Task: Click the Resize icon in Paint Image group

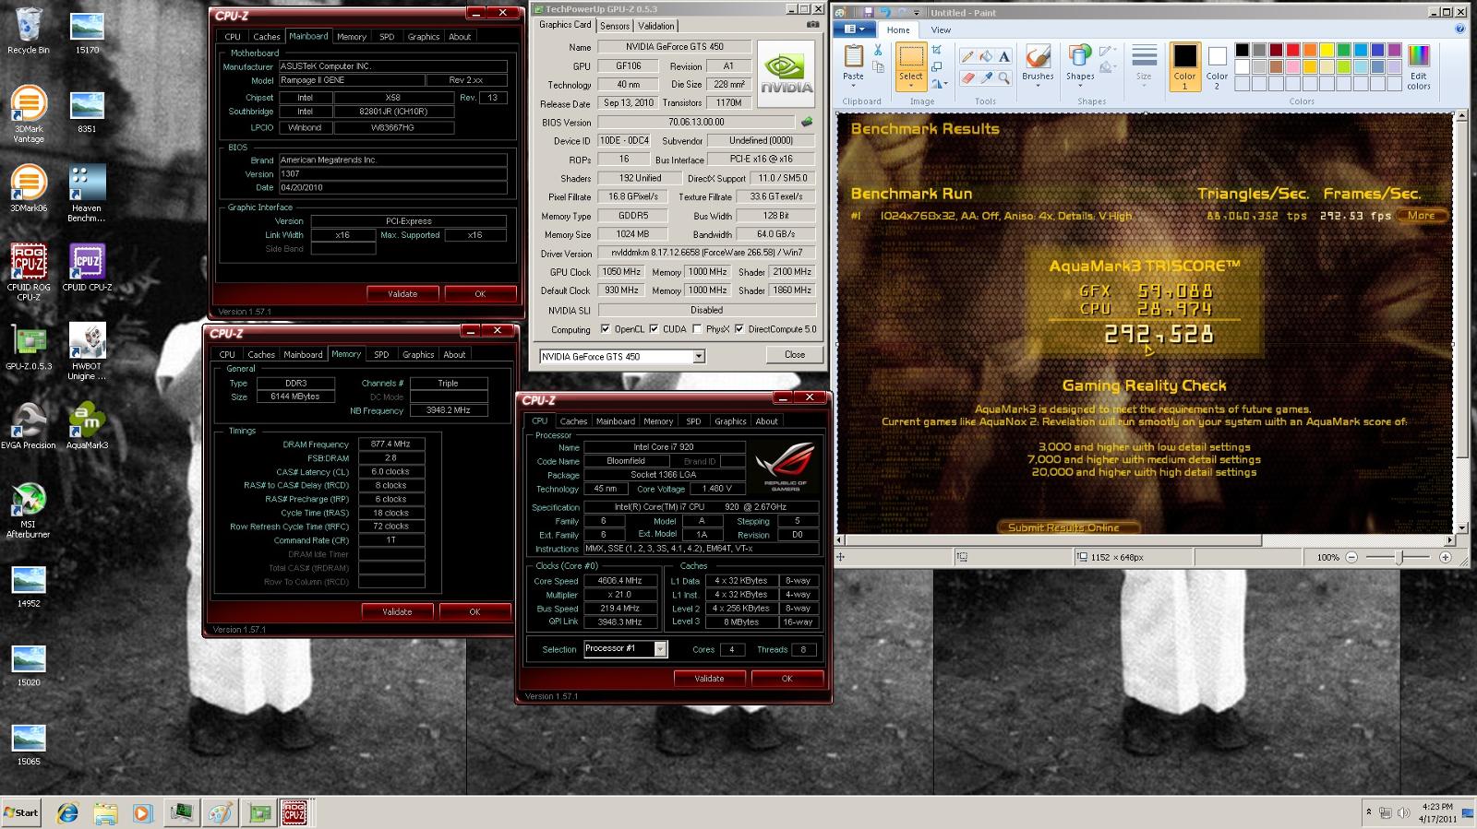Action: click(937, 66)
